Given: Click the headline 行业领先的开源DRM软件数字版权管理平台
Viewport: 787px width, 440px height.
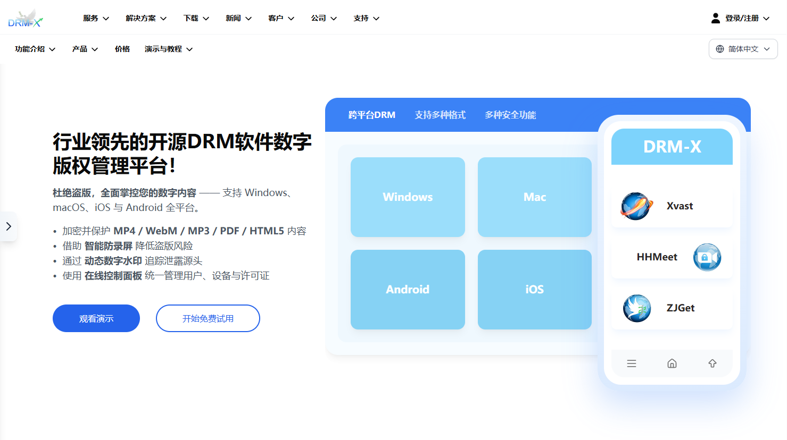Looking at the screenshot, I should point(182,154).
